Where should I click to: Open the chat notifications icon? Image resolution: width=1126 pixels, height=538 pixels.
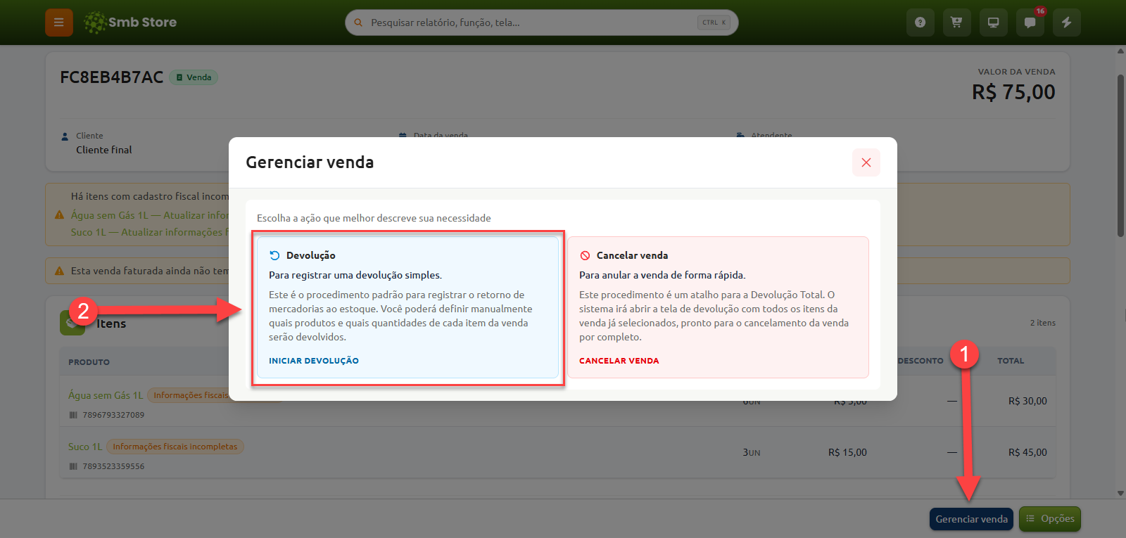click(1030, 23)
